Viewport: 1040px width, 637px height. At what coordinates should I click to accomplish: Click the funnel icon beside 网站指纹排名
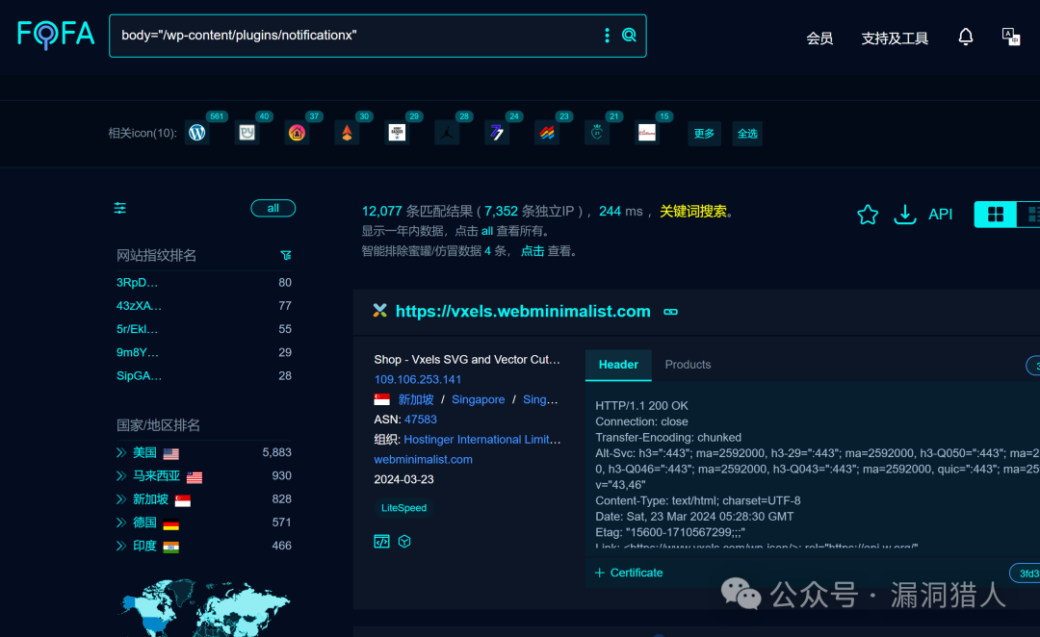(x=286, y=255)
